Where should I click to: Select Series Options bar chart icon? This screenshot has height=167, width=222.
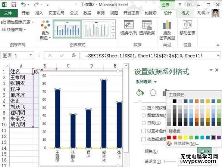pos(164,93)
